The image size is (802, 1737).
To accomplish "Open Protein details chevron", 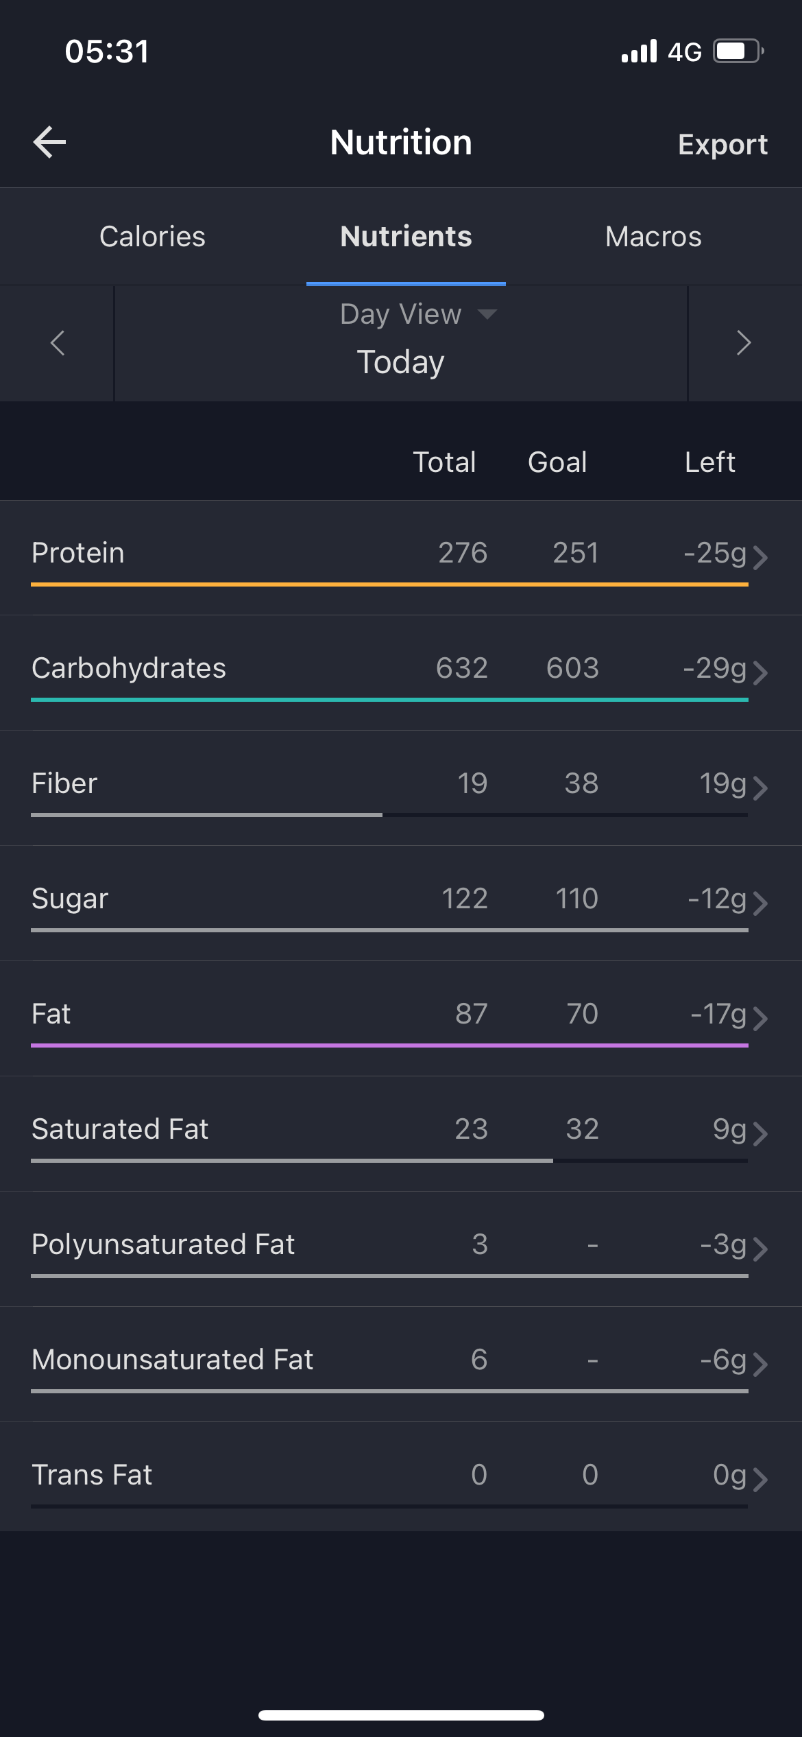I will click(x=760, y=557).
